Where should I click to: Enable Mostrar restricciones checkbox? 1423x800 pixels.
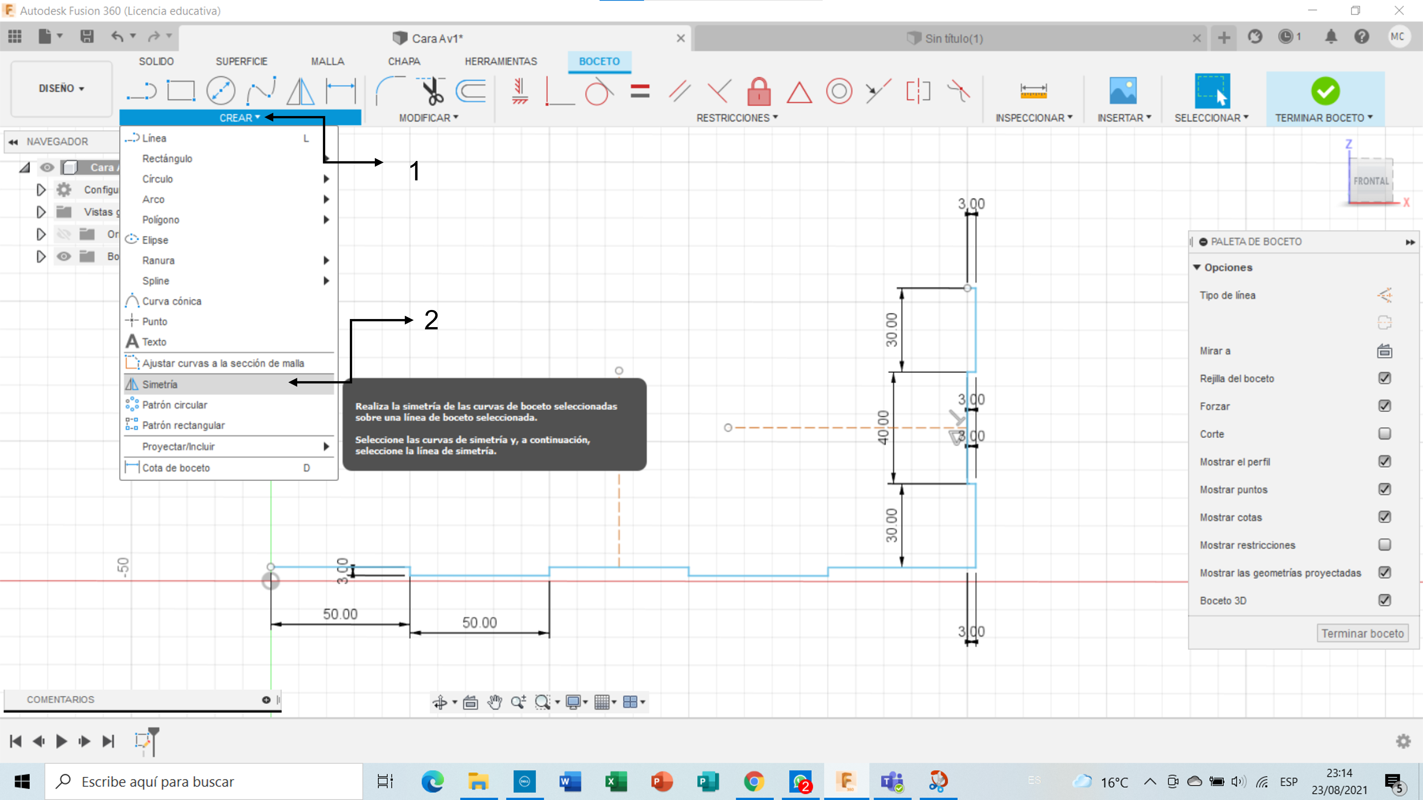(x=1384, y=545)
